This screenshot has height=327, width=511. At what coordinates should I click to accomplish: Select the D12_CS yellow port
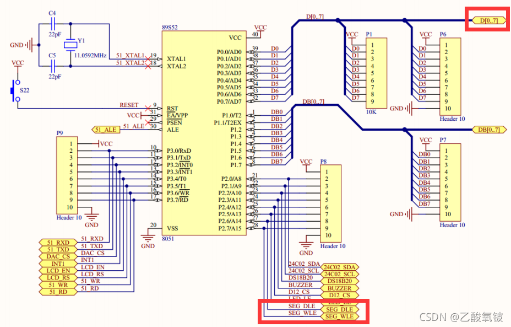[340, 296]
